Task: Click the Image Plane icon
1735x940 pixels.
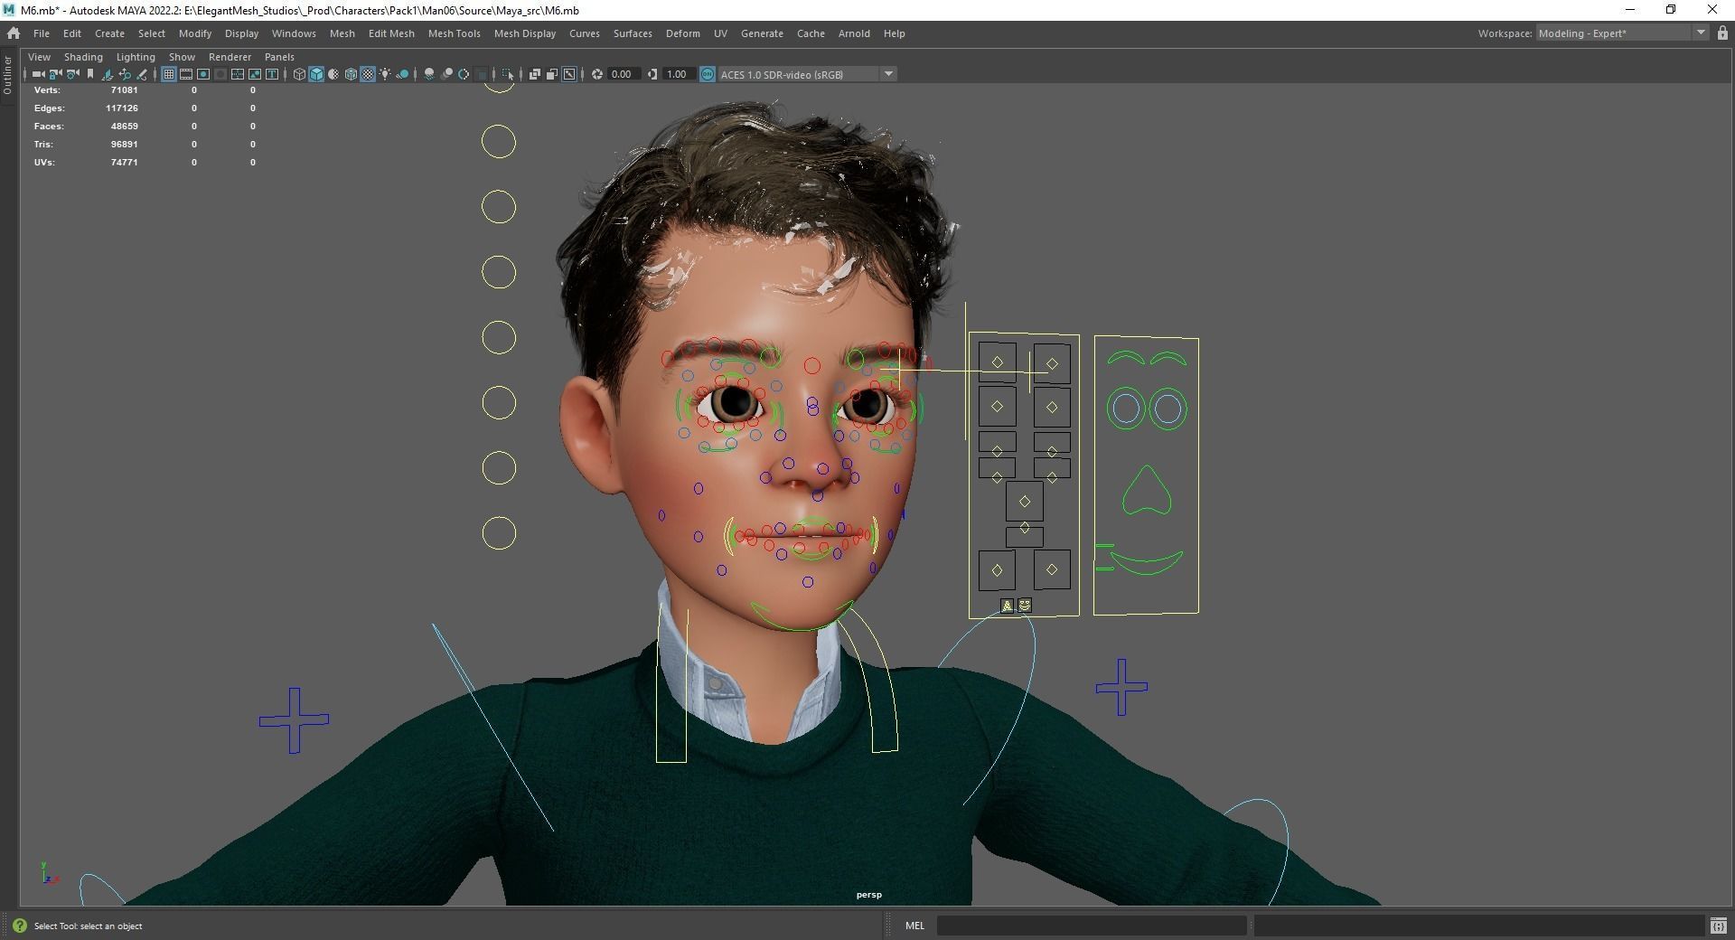Action: [108, 74]
